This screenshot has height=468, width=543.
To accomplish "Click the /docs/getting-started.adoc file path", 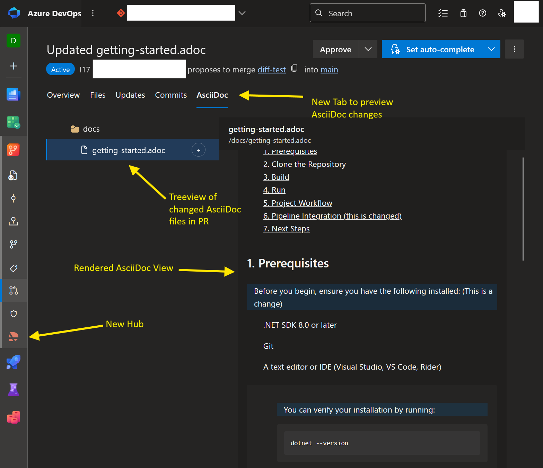I will pos(270,140).
